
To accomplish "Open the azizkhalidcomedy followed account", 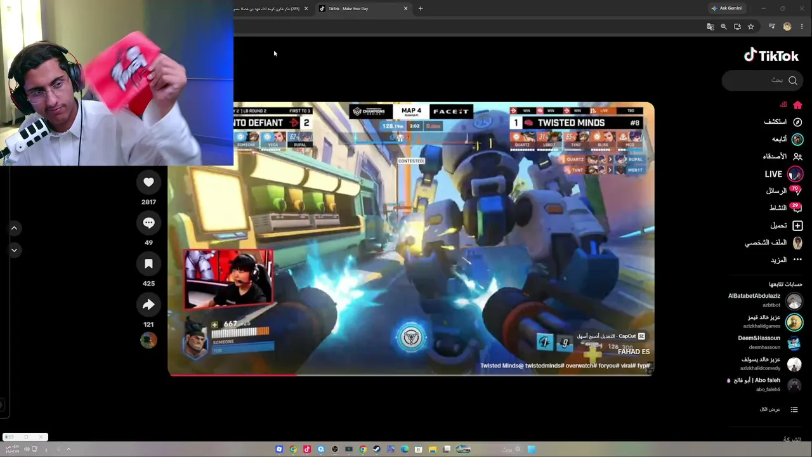I will coord(771,364).
